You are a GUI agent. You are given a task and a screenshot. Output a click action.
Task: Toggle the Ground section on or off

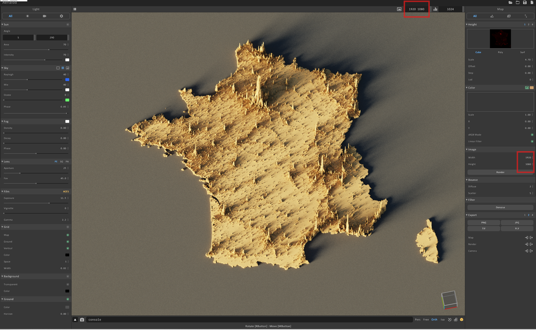click(x=68, y=299)
